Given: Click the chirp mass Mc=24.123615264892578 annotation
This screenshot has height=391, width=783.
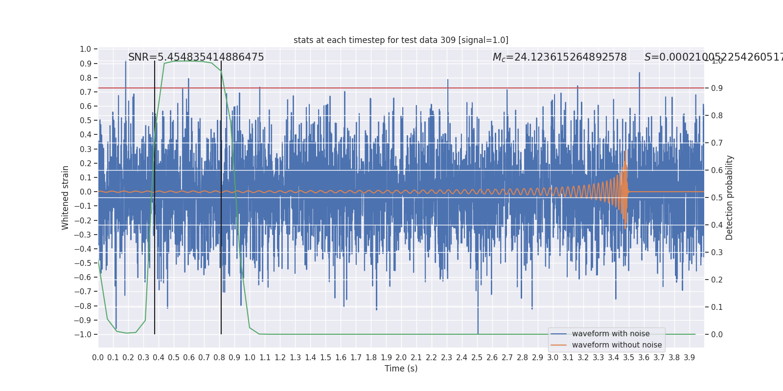Looking at the screenshot, I should coord(559,57).
